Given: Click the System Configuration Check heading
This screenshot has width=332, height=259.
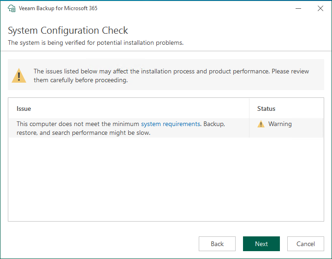Looking at the screenshot, I should 68,30.
